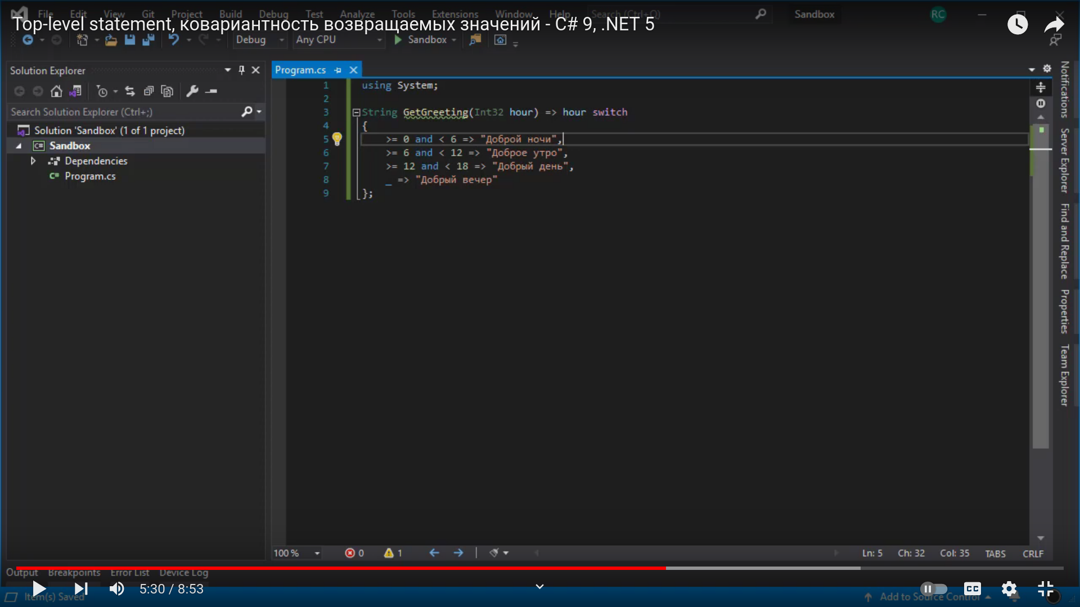Click the errors count indicator icon
Image resolution: width=1080 pixels, height=607 pixels.
(350, 553)
